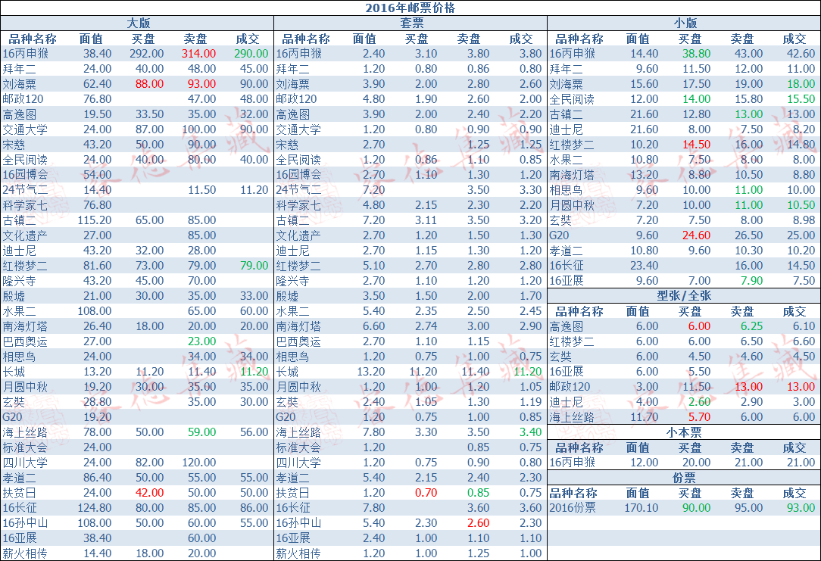Click red 5.70 in 型张 海上丝路 row
The height and width of the screenshot is (561, 821).
click(x=699, y=417)
